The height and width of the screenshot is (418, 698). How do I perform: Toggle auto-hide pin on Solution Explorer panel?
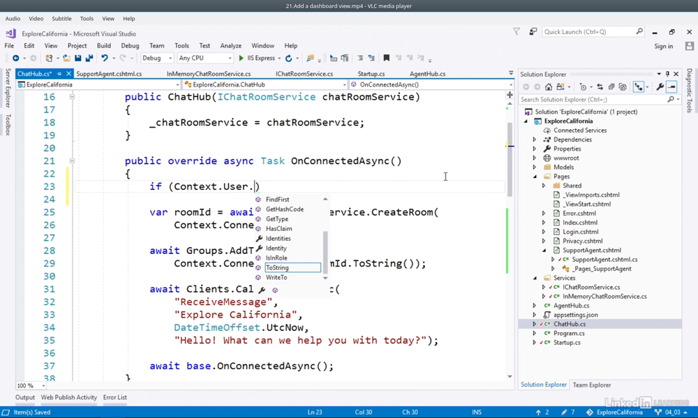[x=667, y=74]
